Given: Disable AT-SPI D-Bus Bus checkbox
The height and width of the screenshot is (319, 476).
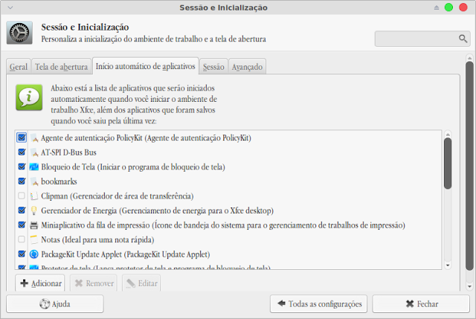Looking at the screenshot, I should click(22, 152).
